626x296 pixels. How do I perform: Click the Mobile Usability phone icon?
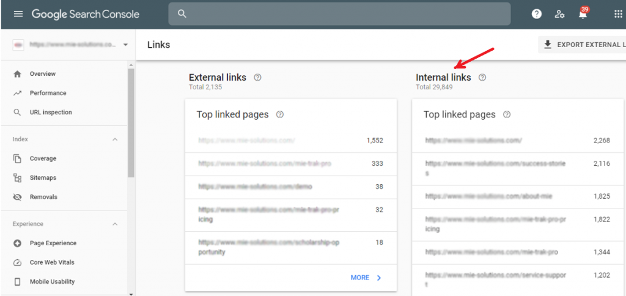point(17,281)
